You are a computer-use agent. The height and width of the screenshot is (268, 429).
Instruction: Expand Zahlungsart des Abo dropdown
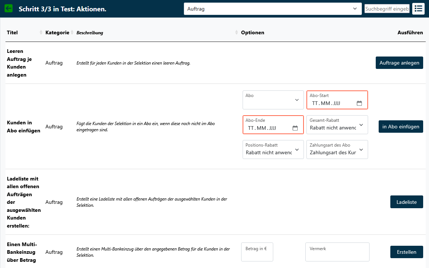click(337, 149)
